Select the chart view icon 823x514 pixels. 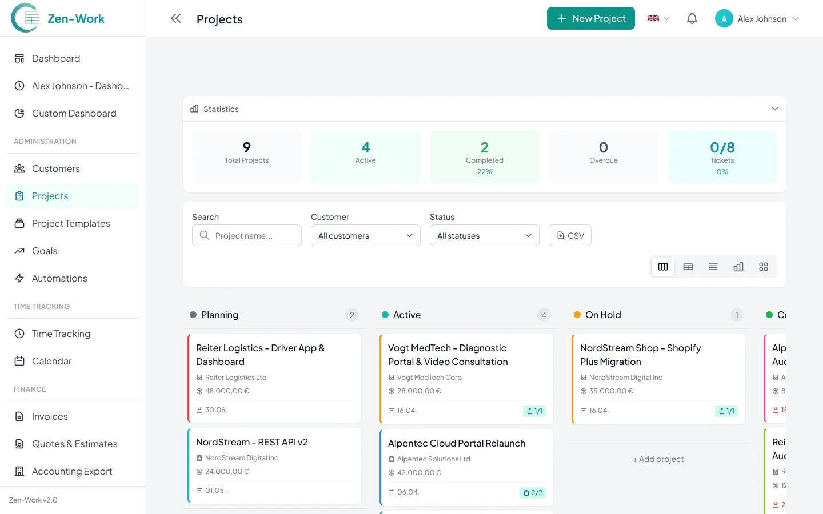coord(738,266)
